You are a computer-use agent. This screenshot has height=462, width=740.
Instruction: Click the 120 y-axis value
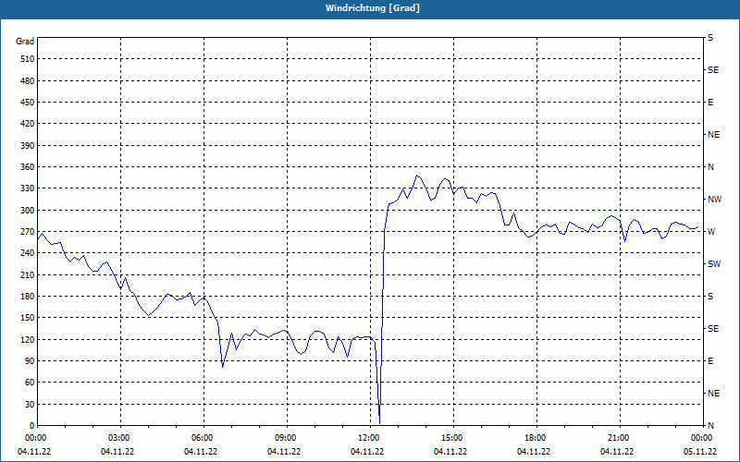tap(28, 339)
